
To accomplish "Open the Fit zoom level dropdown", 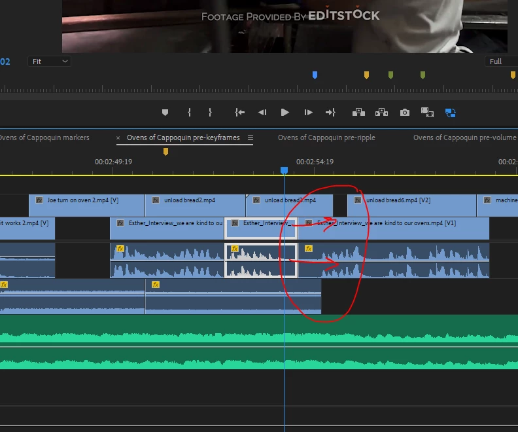I will [49, 62].
